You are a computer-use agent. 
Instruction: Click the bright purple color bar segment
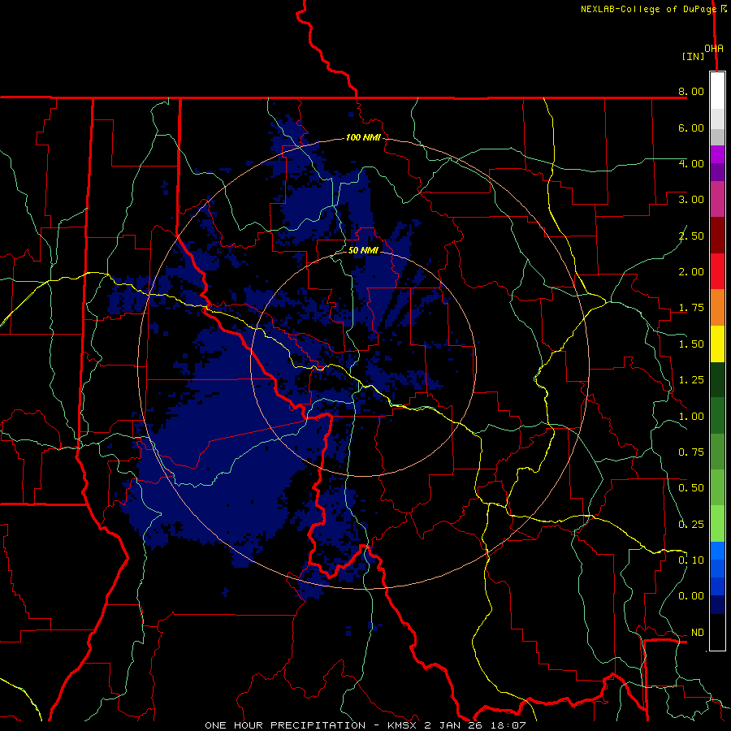click(x=717, y=154)
